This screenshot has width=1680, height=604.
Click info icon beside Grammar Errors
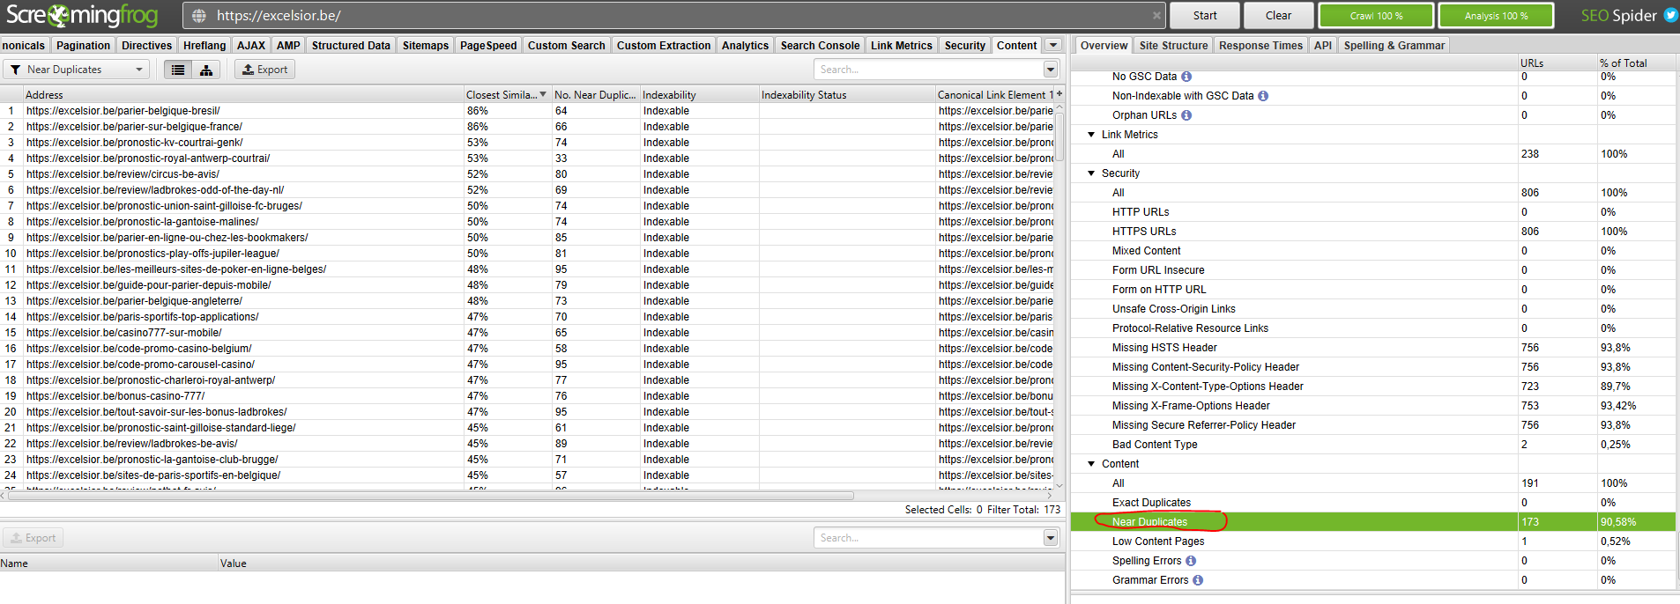(1198, 580)
